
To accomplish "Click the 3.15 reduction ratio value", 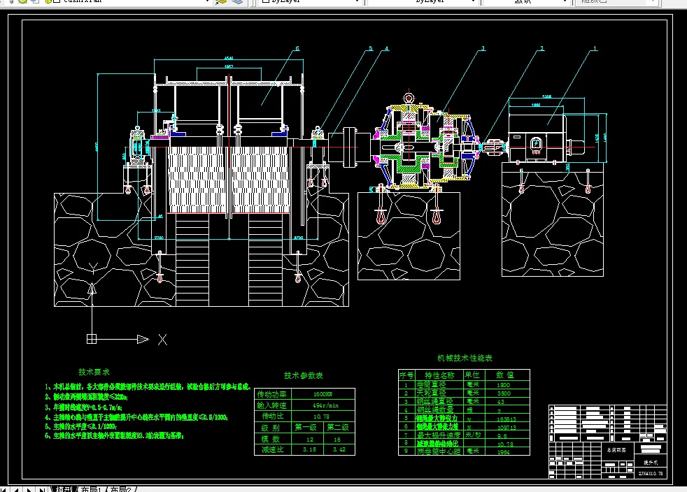I will [x=309, y=449].
